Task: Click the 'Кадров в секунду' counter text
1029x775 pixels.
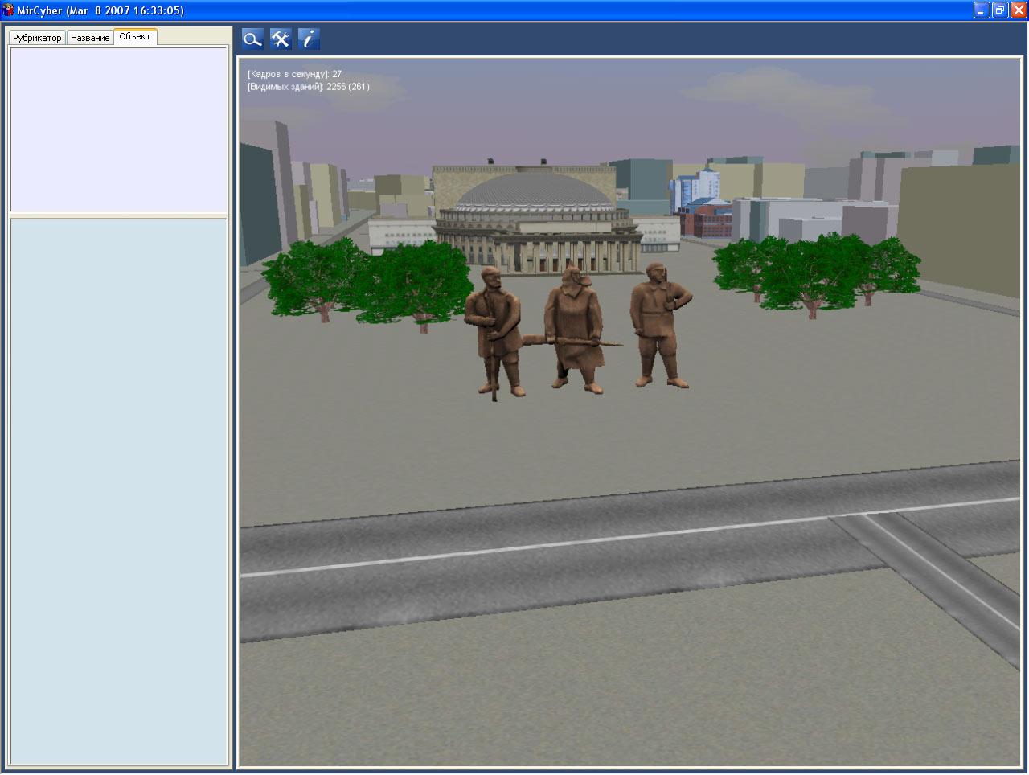Action: pos(294,74)
